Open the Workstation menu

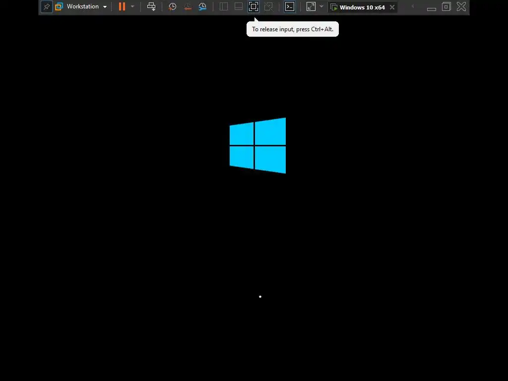tap(83, 6)
